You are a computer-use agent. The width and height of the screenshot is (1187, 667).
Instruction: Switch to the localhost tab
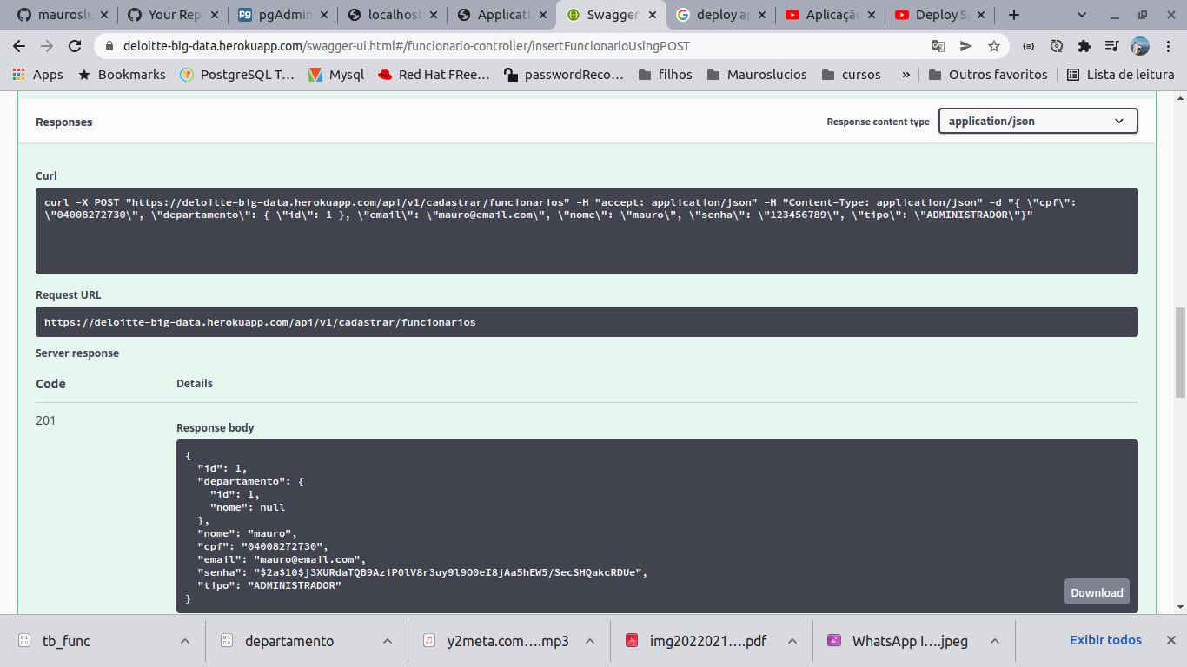391,15
